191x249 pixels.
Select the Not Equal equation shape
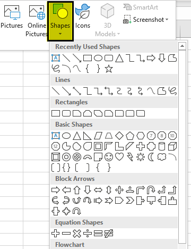point(109,234)
